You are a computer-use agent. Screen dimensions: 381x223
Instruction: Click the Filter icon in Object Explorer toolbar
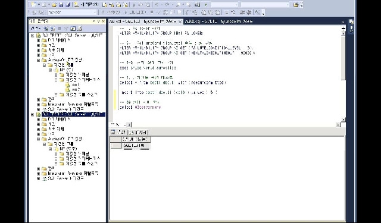pyautogui.click(x=67, y=29)
